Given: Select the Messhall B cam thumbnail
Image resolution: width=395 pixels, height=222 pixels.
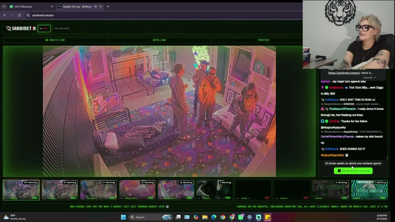Looking at the screenshot, I should pyautogui.click(x=98, y=190).
